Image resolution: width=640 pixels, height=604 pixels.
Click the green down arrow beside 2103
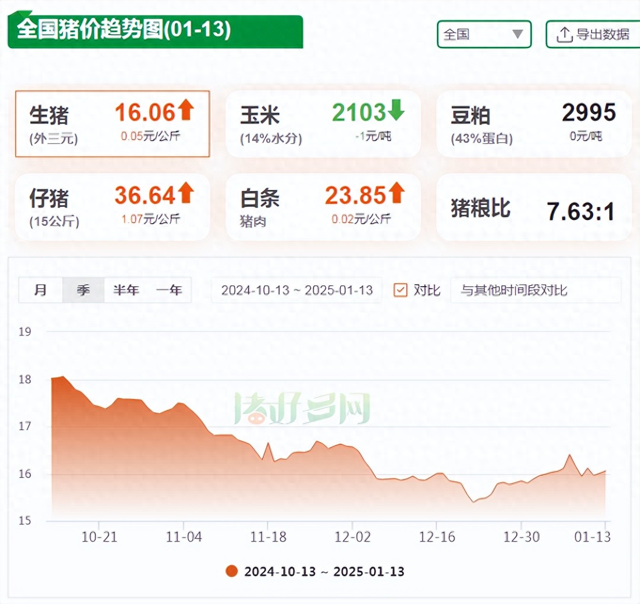(x=396, y=110)
